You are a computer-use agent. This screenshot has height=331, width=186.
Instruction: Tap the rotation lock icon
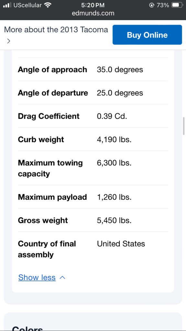(151, 5)
